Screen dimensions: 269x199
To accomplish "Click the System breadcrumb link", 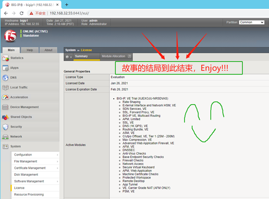I will click(70, 50).
